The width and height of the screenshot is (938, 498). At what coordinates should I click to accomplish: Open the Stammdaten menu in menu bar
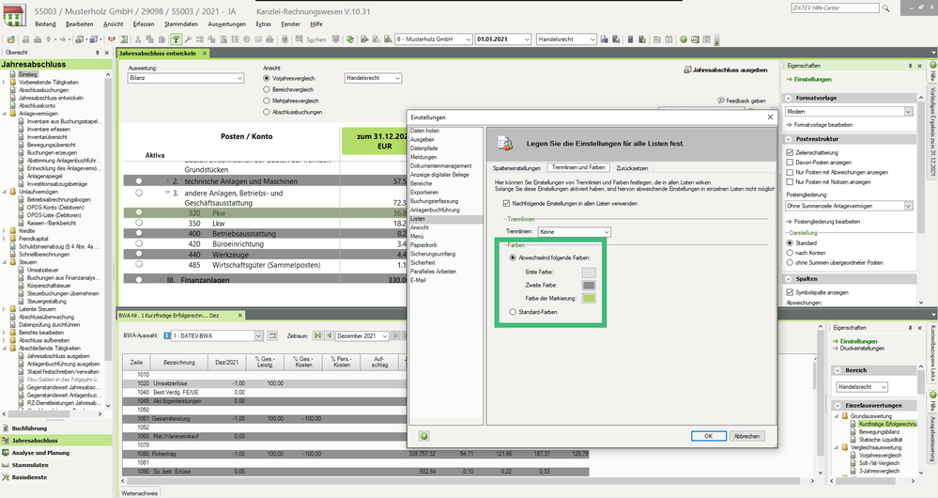coord(181,23)
